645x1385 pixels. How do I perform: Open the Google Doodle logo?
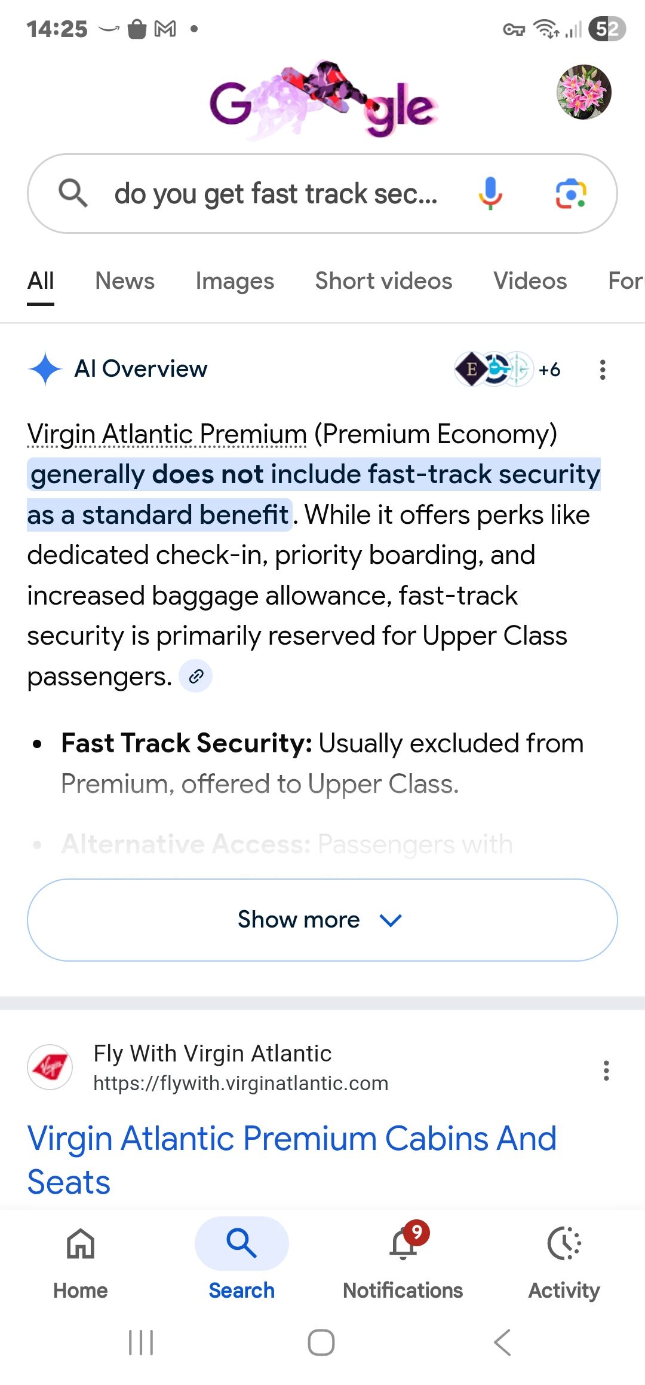pos(323,100)
